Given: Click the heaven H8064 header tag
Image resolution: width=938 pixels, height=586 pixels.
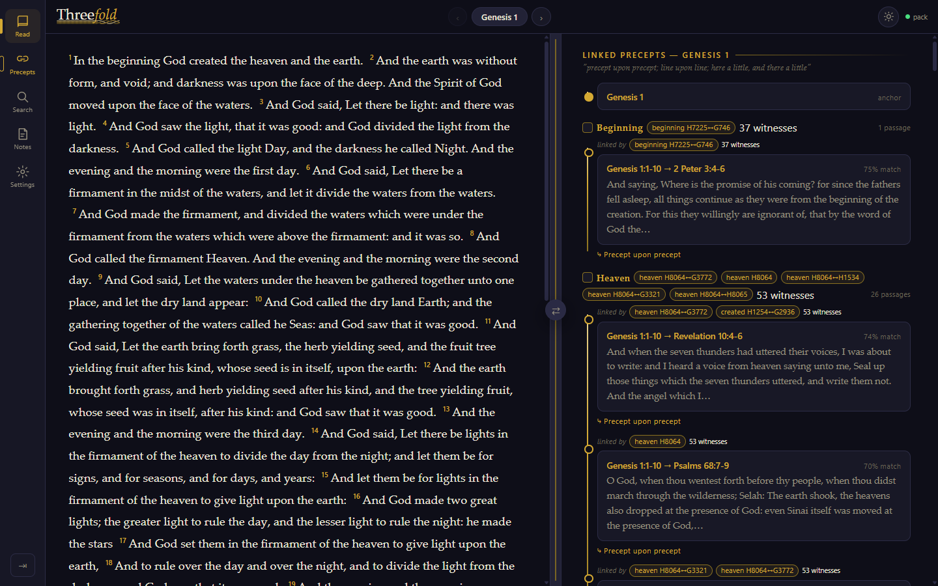Looking at the screenshot, I should pos(749,277).
